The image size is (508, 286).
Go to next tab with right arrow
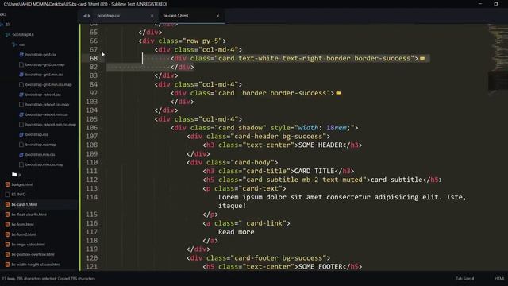(x=89, y=16)
